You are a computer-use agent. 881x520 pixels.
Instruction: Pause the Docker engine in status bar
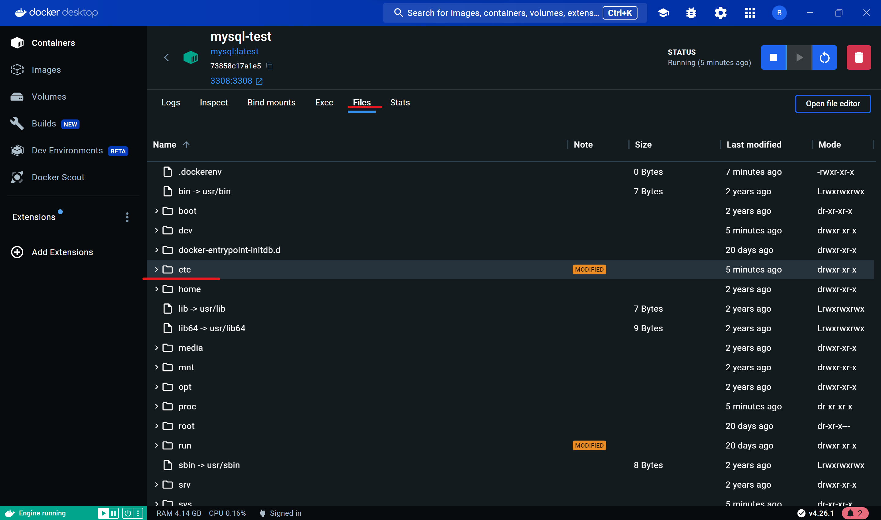point(113,513)
